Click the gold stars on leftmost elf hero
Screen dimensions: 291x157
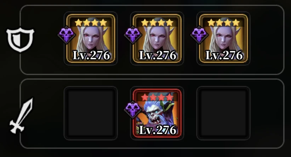coord(91,23)
